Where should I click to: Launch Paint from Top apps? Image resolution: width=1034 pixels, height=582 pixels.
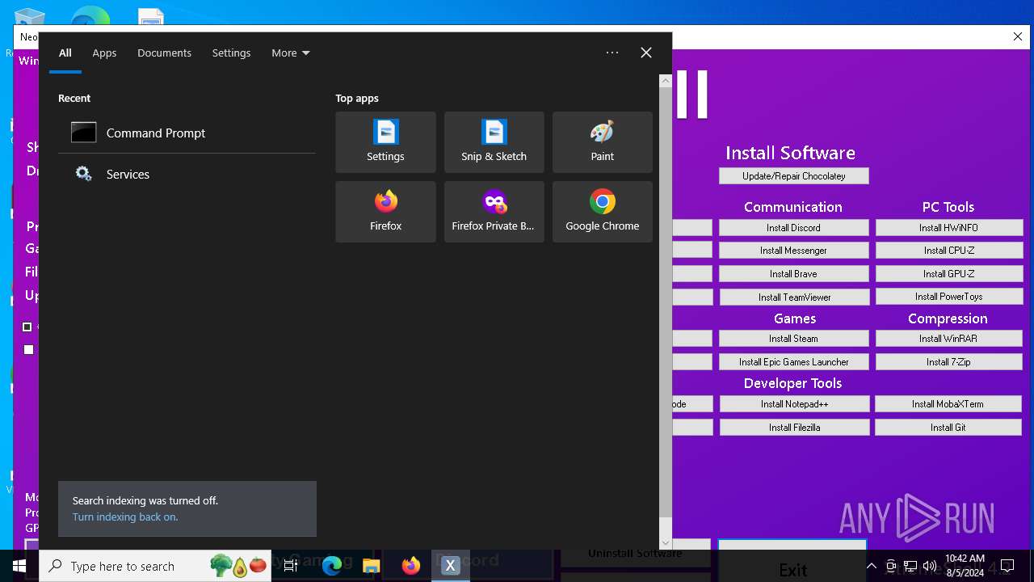pyautogui.click(x=602, y=142)
